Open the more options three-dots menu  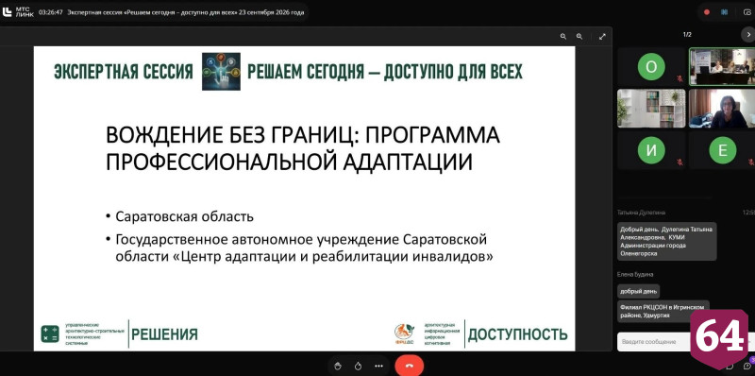(x=379, y=366)
